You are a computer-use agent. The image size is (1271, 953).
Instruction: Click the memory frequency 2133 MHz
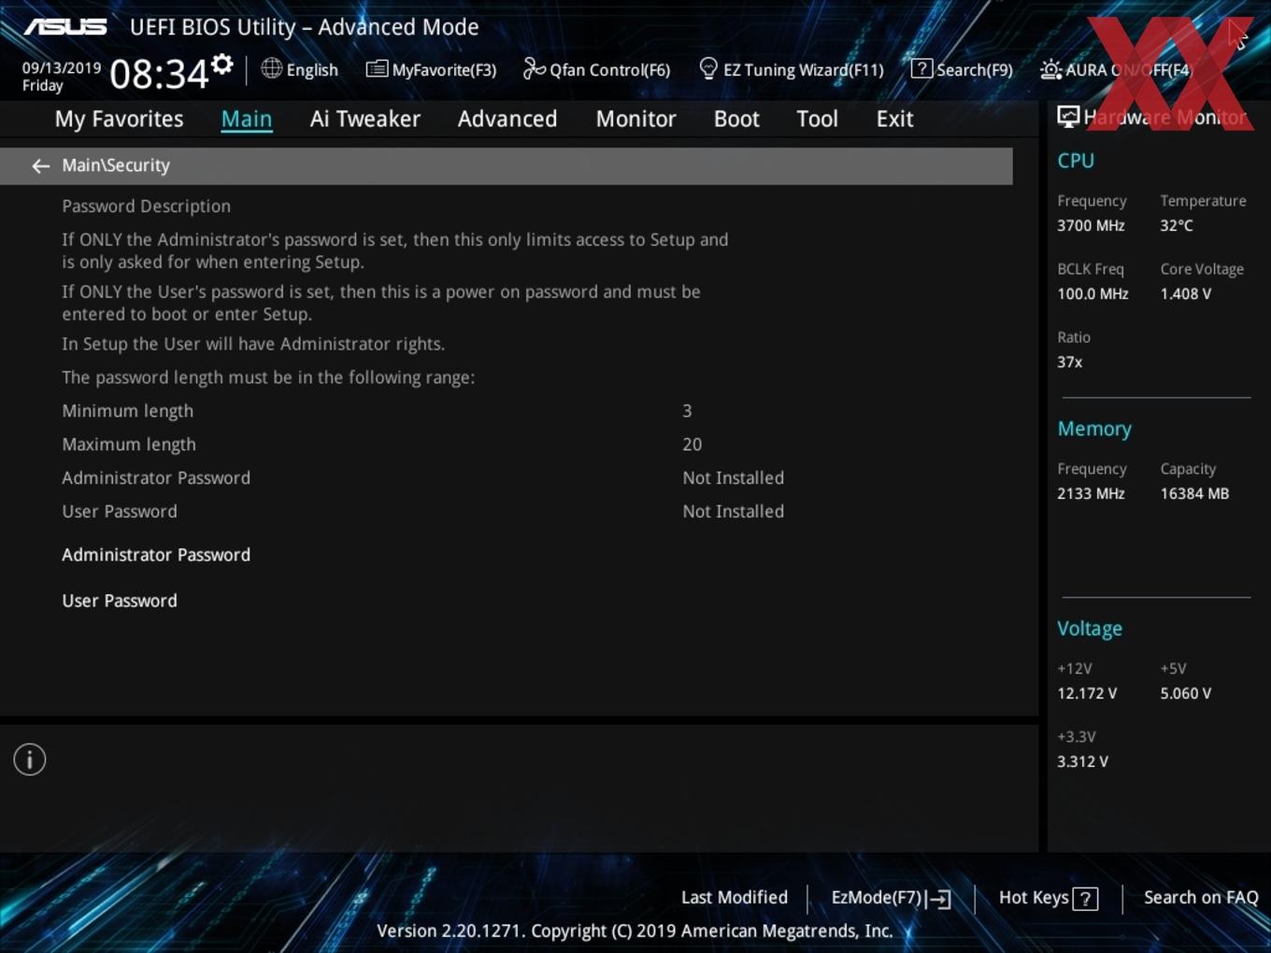1091,493
